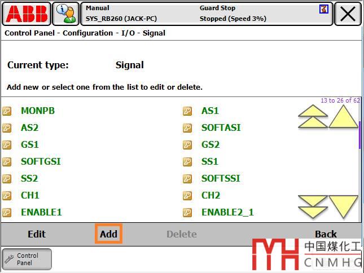Select the MONPB signal
This screenshot has height=273, width=364.
coord(38,111)
